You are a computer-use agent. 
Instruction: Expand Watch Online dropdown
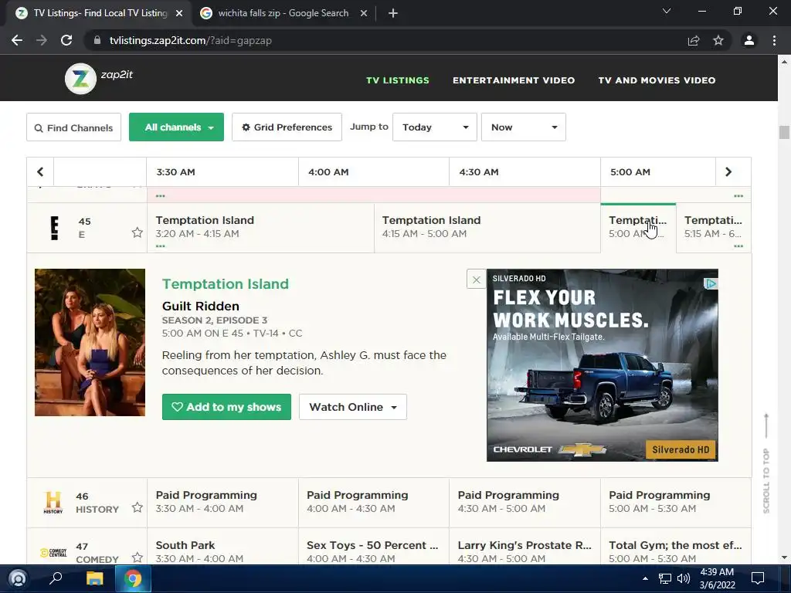pos(352,407)
